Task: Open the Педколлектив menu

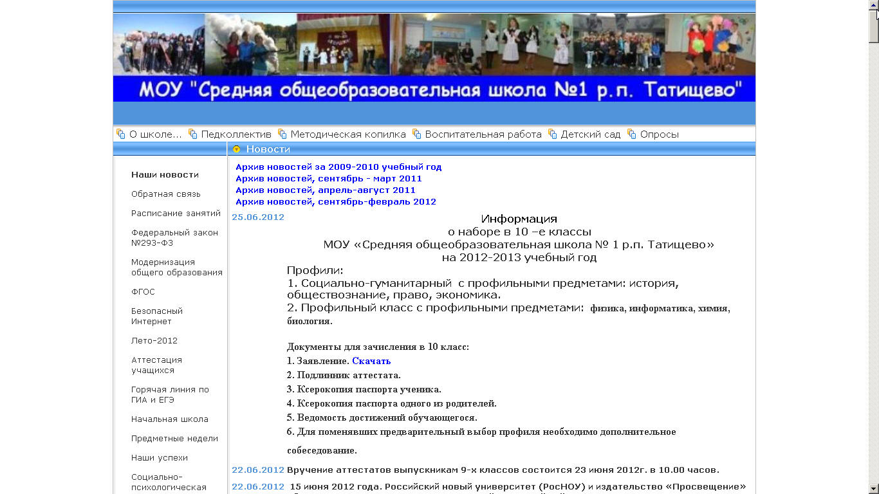Action: tap(236, 134)
